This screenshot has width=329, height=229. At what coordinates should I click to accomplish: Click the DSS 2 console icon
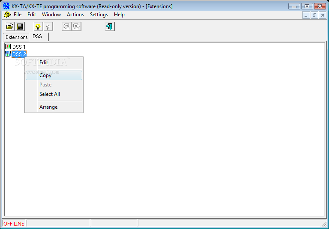coord(8,54)
